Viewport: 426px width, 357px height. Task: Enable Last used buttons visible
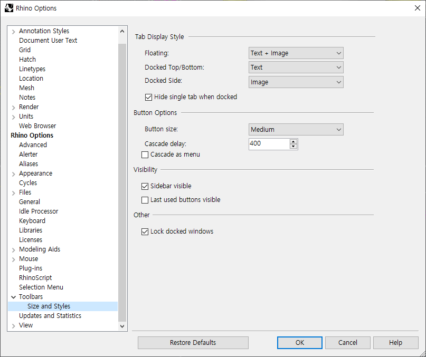[x=145, y=200]
